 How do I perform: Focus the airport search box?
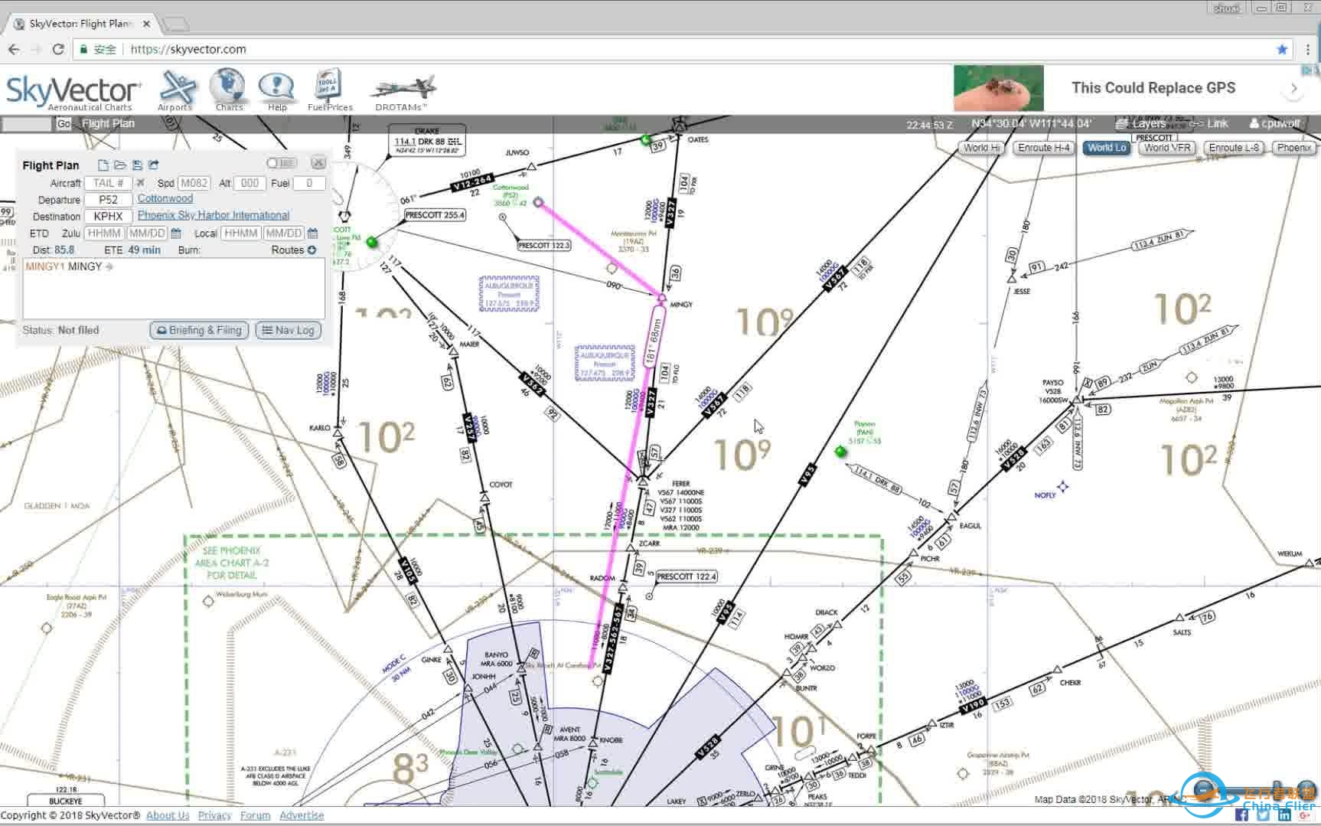click(x=27, y=124)
